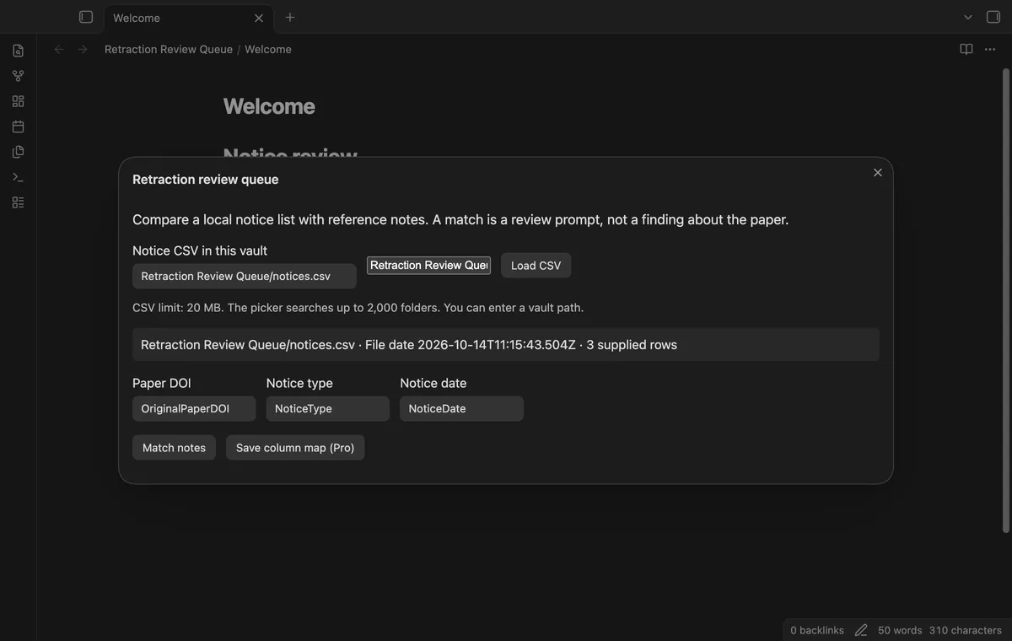Screen dimensions: 1012x641
Task: Focus the folder picker search field
Action: (429, 265)
